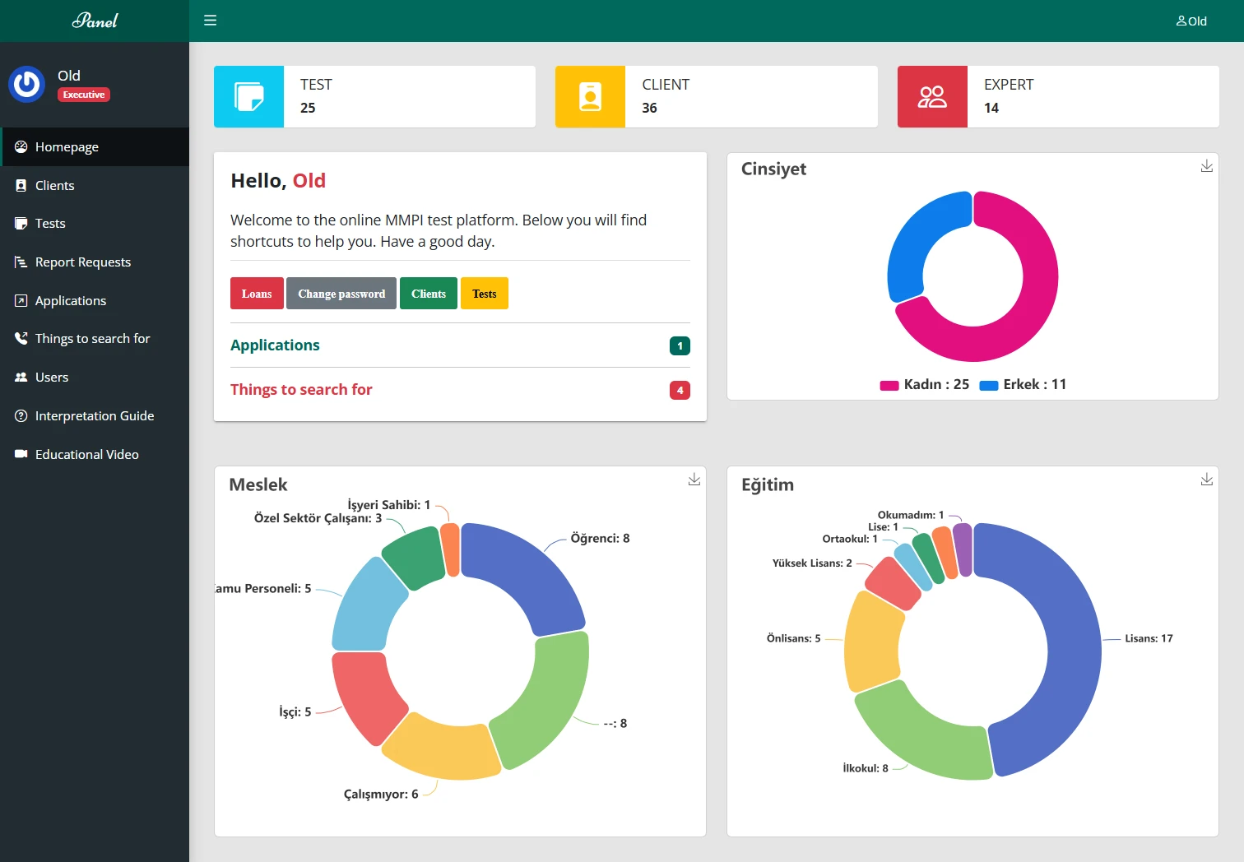
Task: Open the Interpretation Guide question-mark icon
Action: [x=21, y=415]
